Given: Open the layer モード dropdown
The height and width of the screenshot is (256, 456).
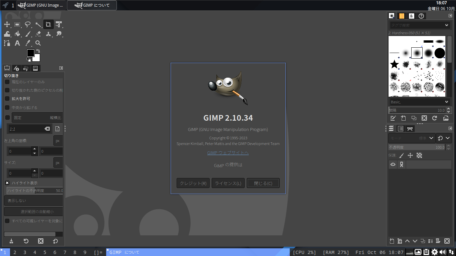Looking at the screenshot, I should tap(412, 138).
